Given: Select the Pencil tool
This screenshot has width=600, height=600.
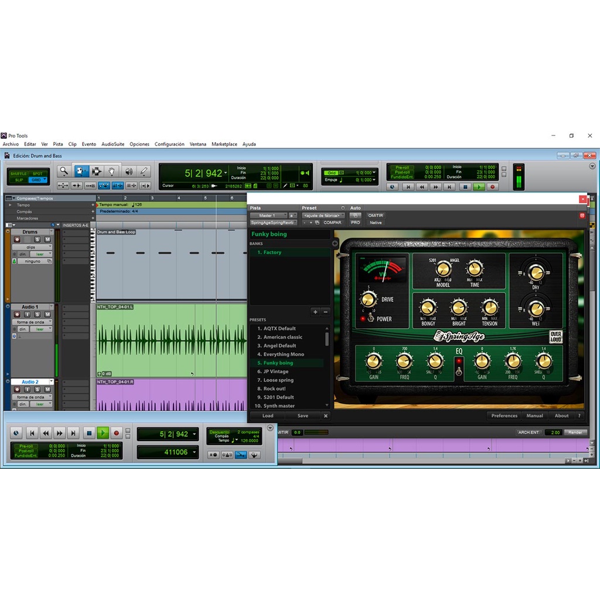Looking at the screenshot, I should (144, 172).
